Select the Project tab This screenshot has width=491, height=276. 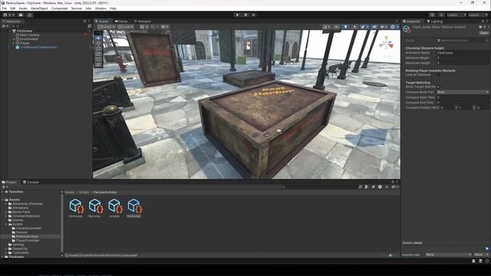click(x=9, y=182)
